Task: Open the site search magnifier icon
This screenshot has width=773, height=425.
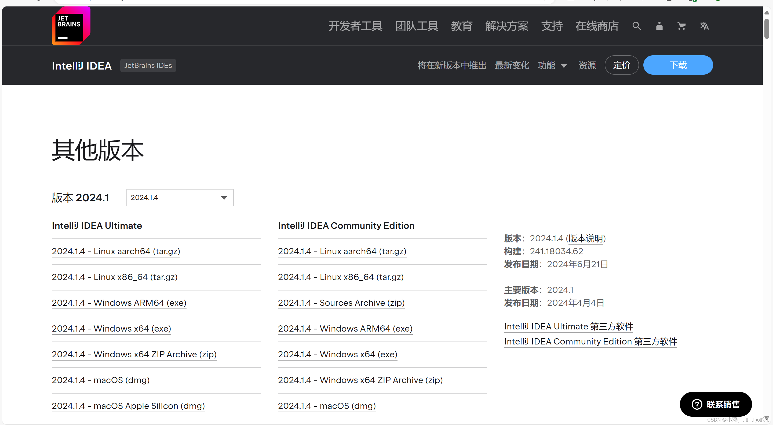Action: pyautogui.click(x=636, y=26)
